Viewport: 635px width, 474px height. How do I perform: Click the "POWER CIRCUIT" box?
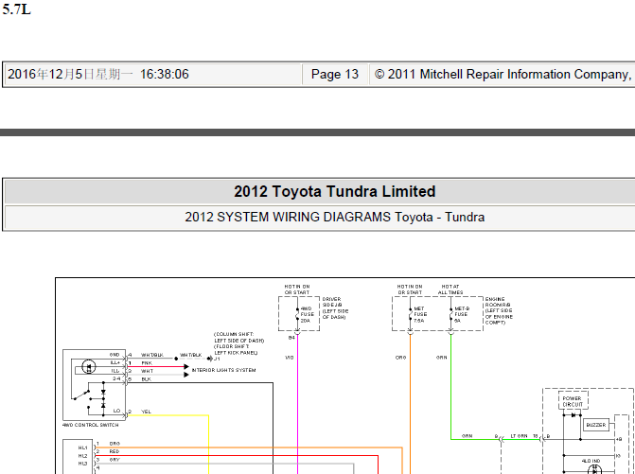click(x=573, y=401)
